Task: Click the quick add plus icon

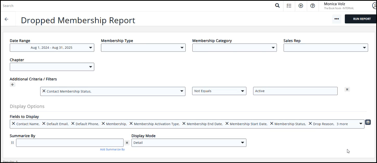Action: (x=301, y=6)
